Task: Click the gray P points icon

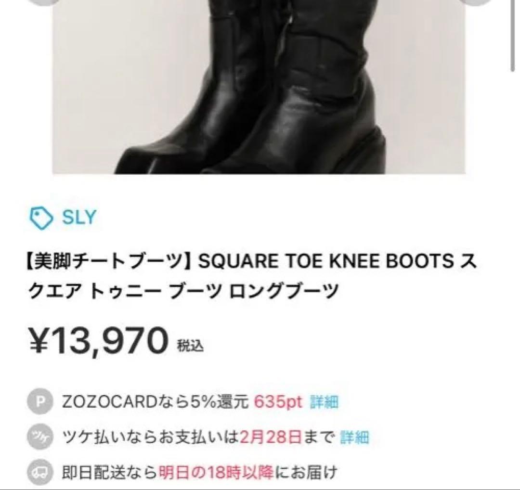Action: pyautogui.click(x=40, y=402)
